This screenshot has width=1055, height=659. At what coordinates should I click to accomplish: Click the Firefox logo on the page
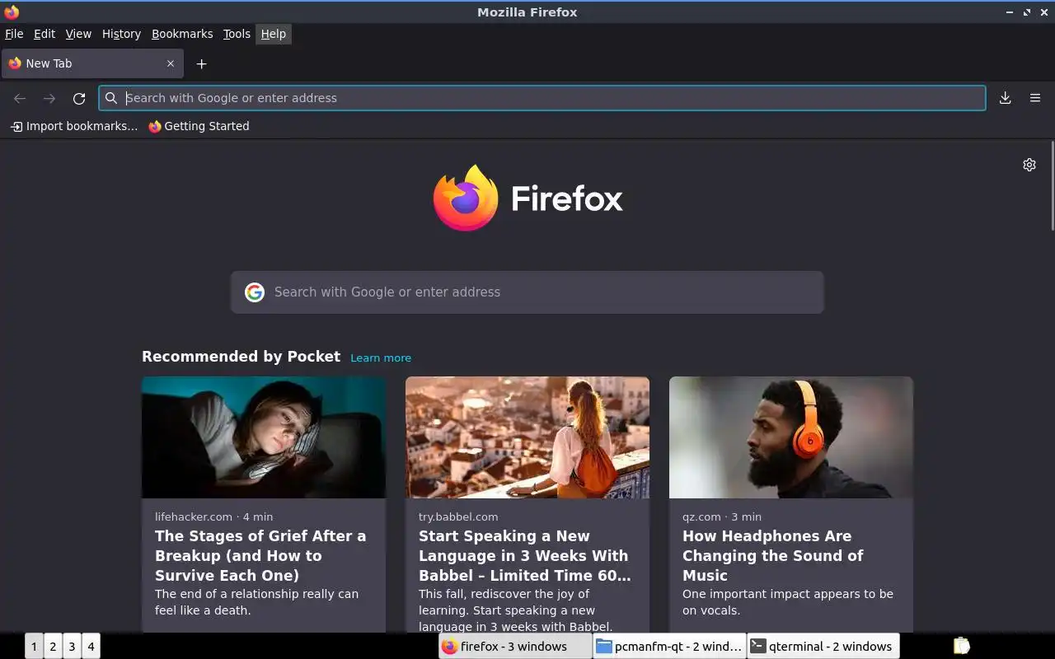coord(527,198)
